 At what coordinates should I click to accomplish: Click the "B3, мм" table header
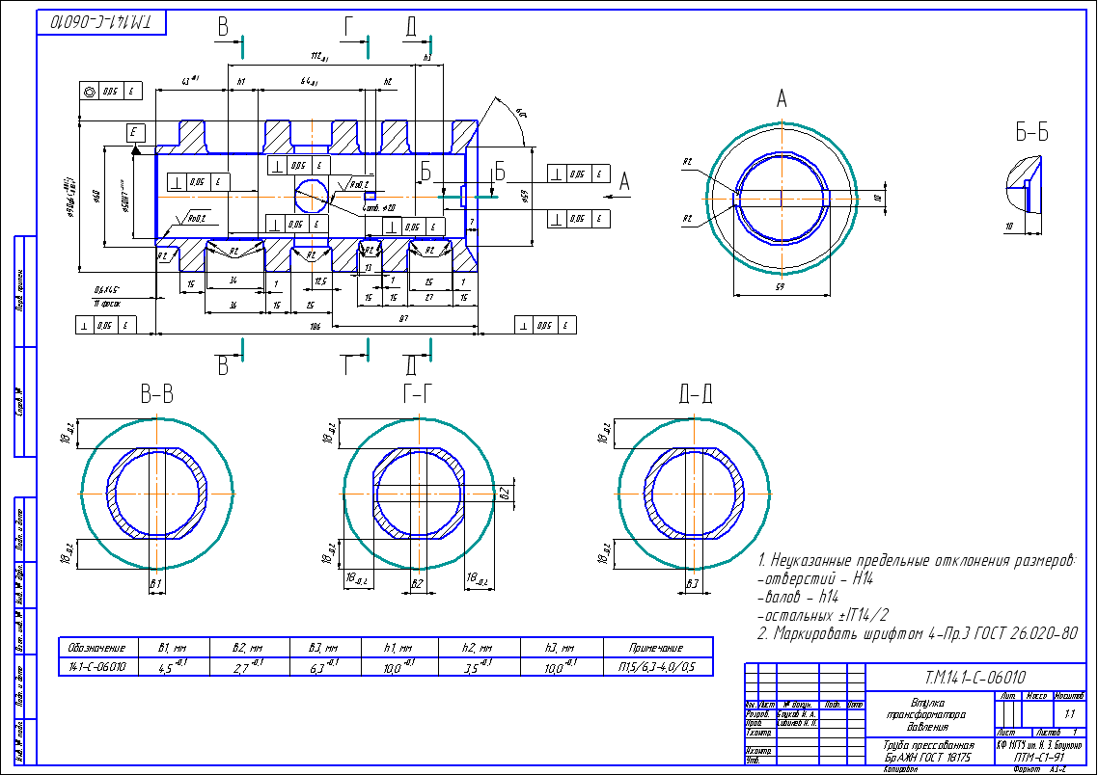[x=323, y=649]
